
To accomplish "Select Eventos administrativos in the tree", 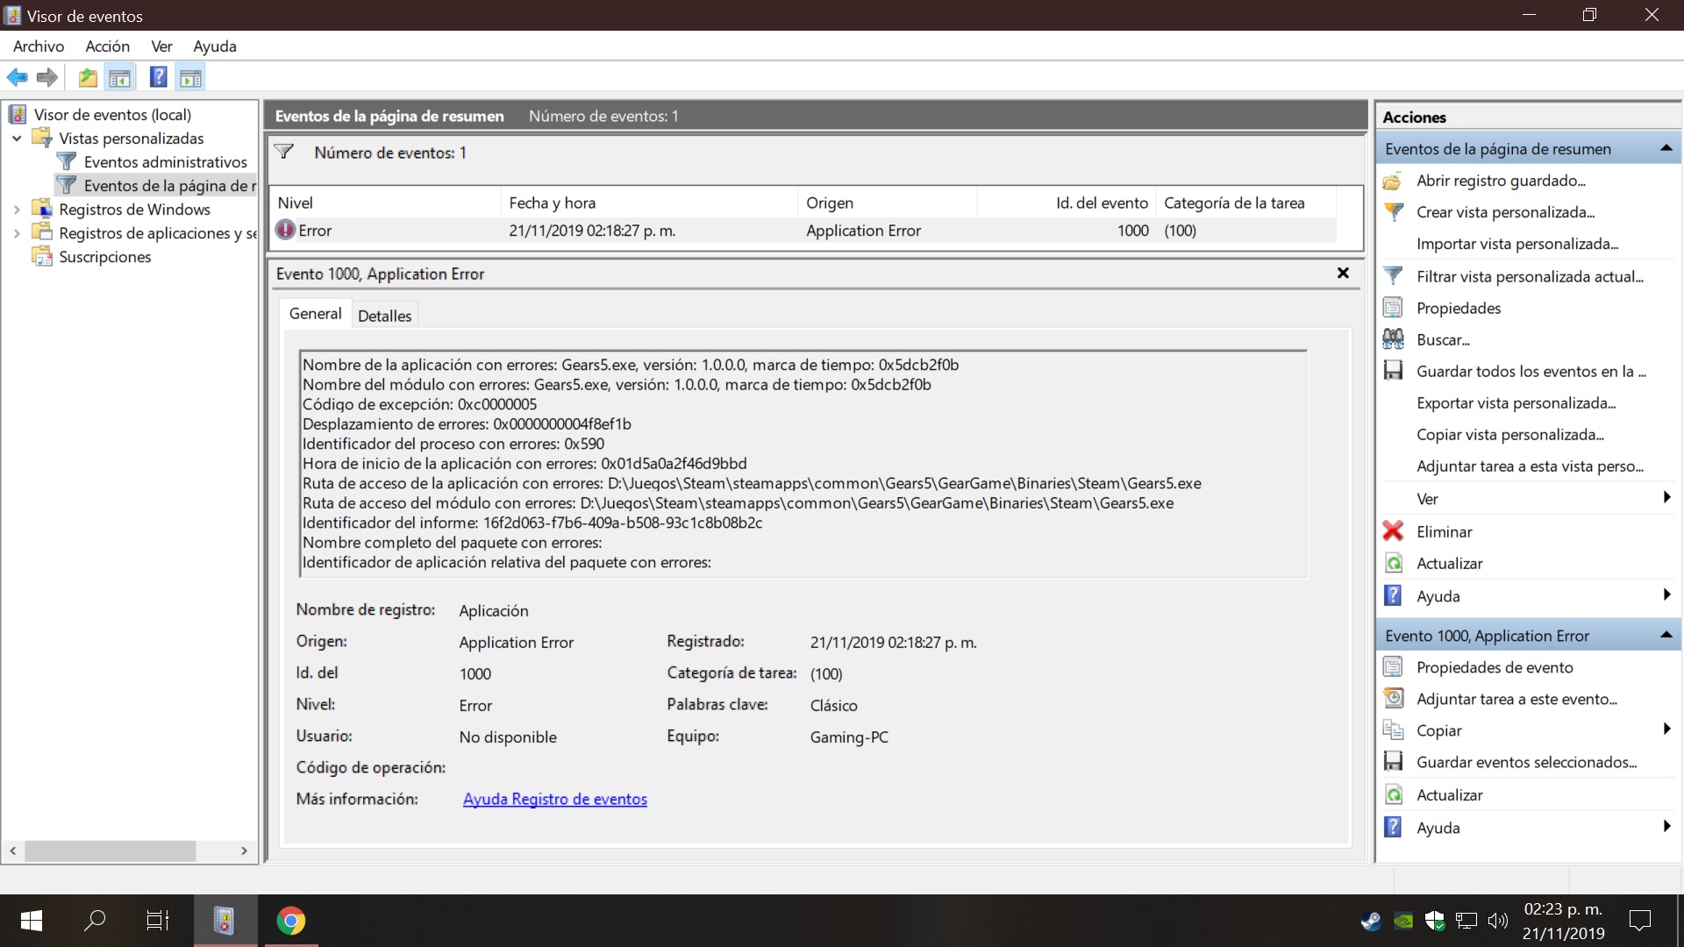I will coord(165,162).
